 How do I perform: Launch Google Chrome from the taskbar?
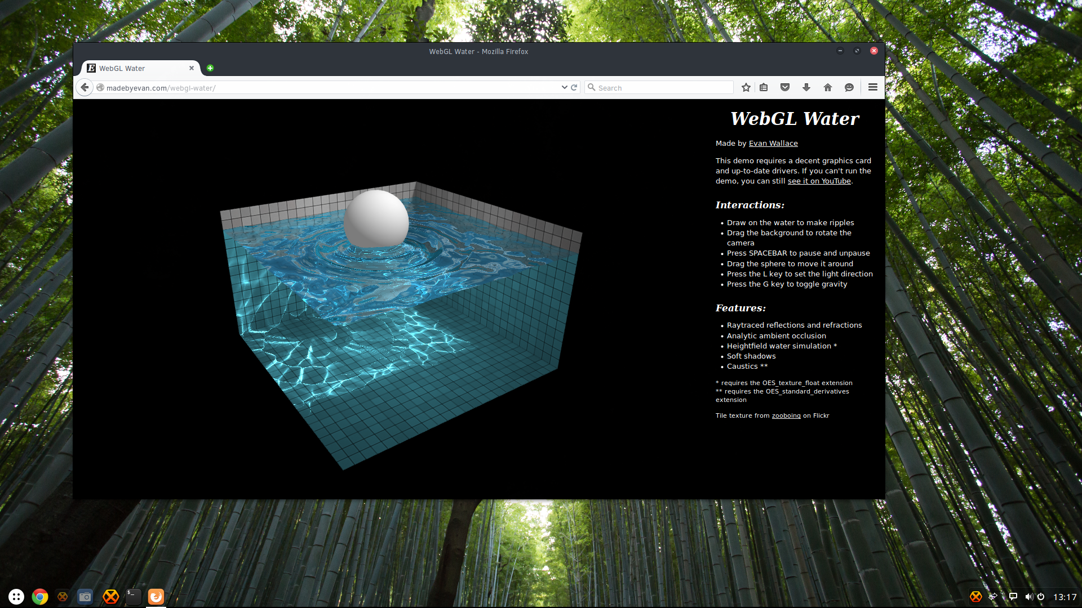(x=40, y=597)
